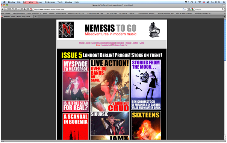Go back with the browser Back arrow

coord(3,9)
